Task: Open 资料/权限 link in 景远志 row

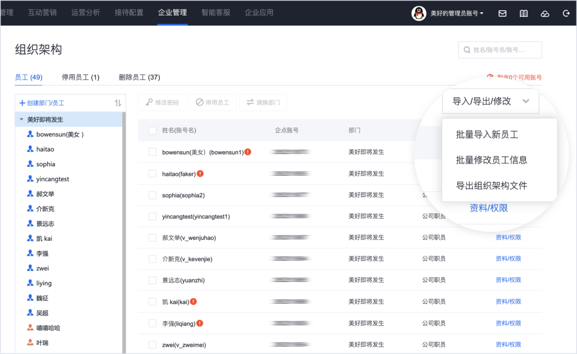Action: coord(508,280)
